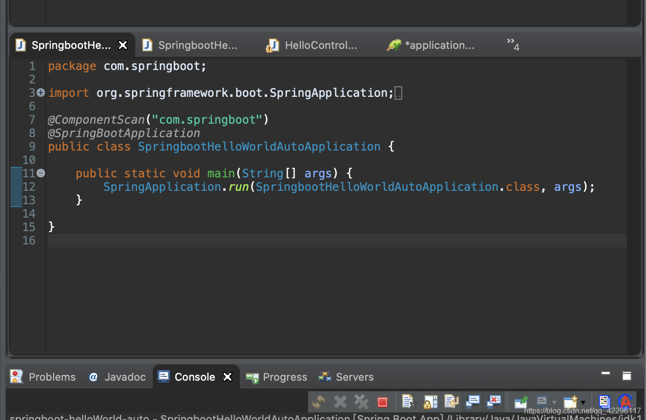
Task: Toggle Word Wrap in Console
Action: coord(451,401)
